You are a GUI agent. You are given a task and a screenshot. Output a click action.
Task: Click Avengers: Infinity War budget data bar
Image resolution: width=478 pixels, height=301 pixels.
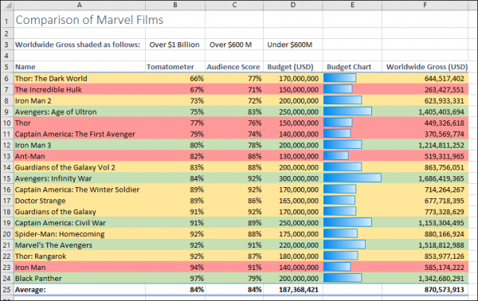[352, 178]
